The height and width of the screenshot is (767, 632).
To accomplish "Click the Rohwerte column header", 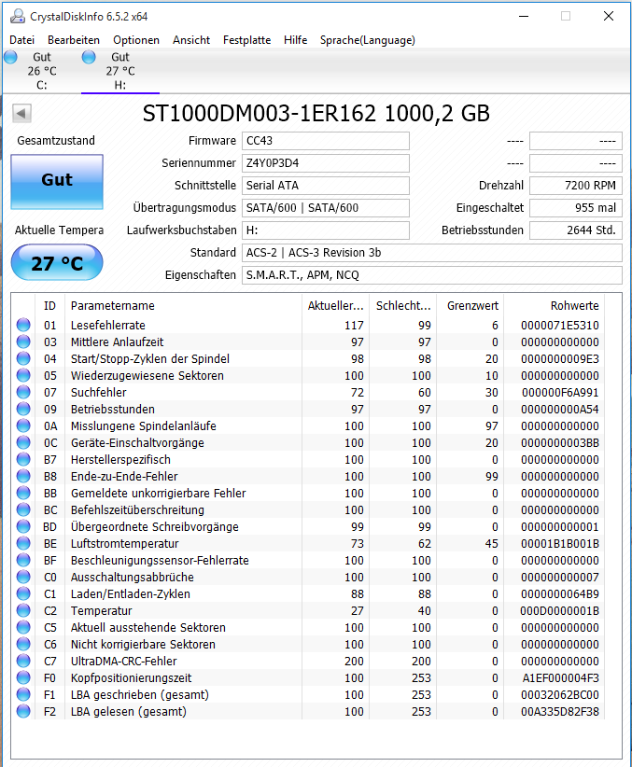I will coord(555,306).
